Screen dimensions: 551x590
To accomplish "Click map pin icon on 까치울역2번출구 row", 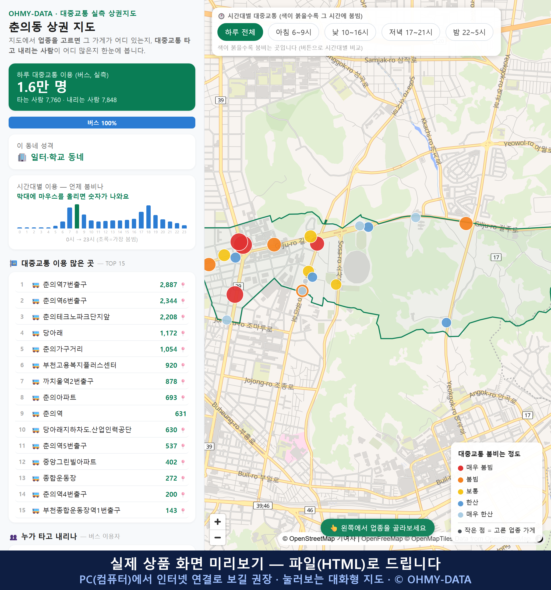I will 183,382.
